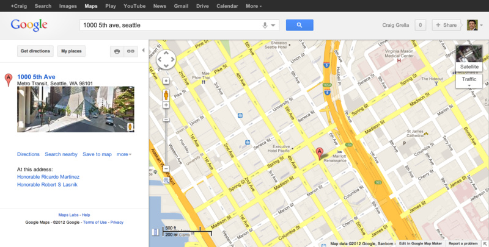
Task: Click the Craig Grella profile photo
Action: click(472, 25)
